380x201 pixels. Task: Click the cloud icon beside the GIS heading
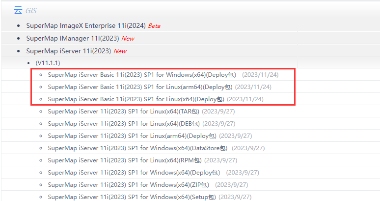tap(18, 10)
